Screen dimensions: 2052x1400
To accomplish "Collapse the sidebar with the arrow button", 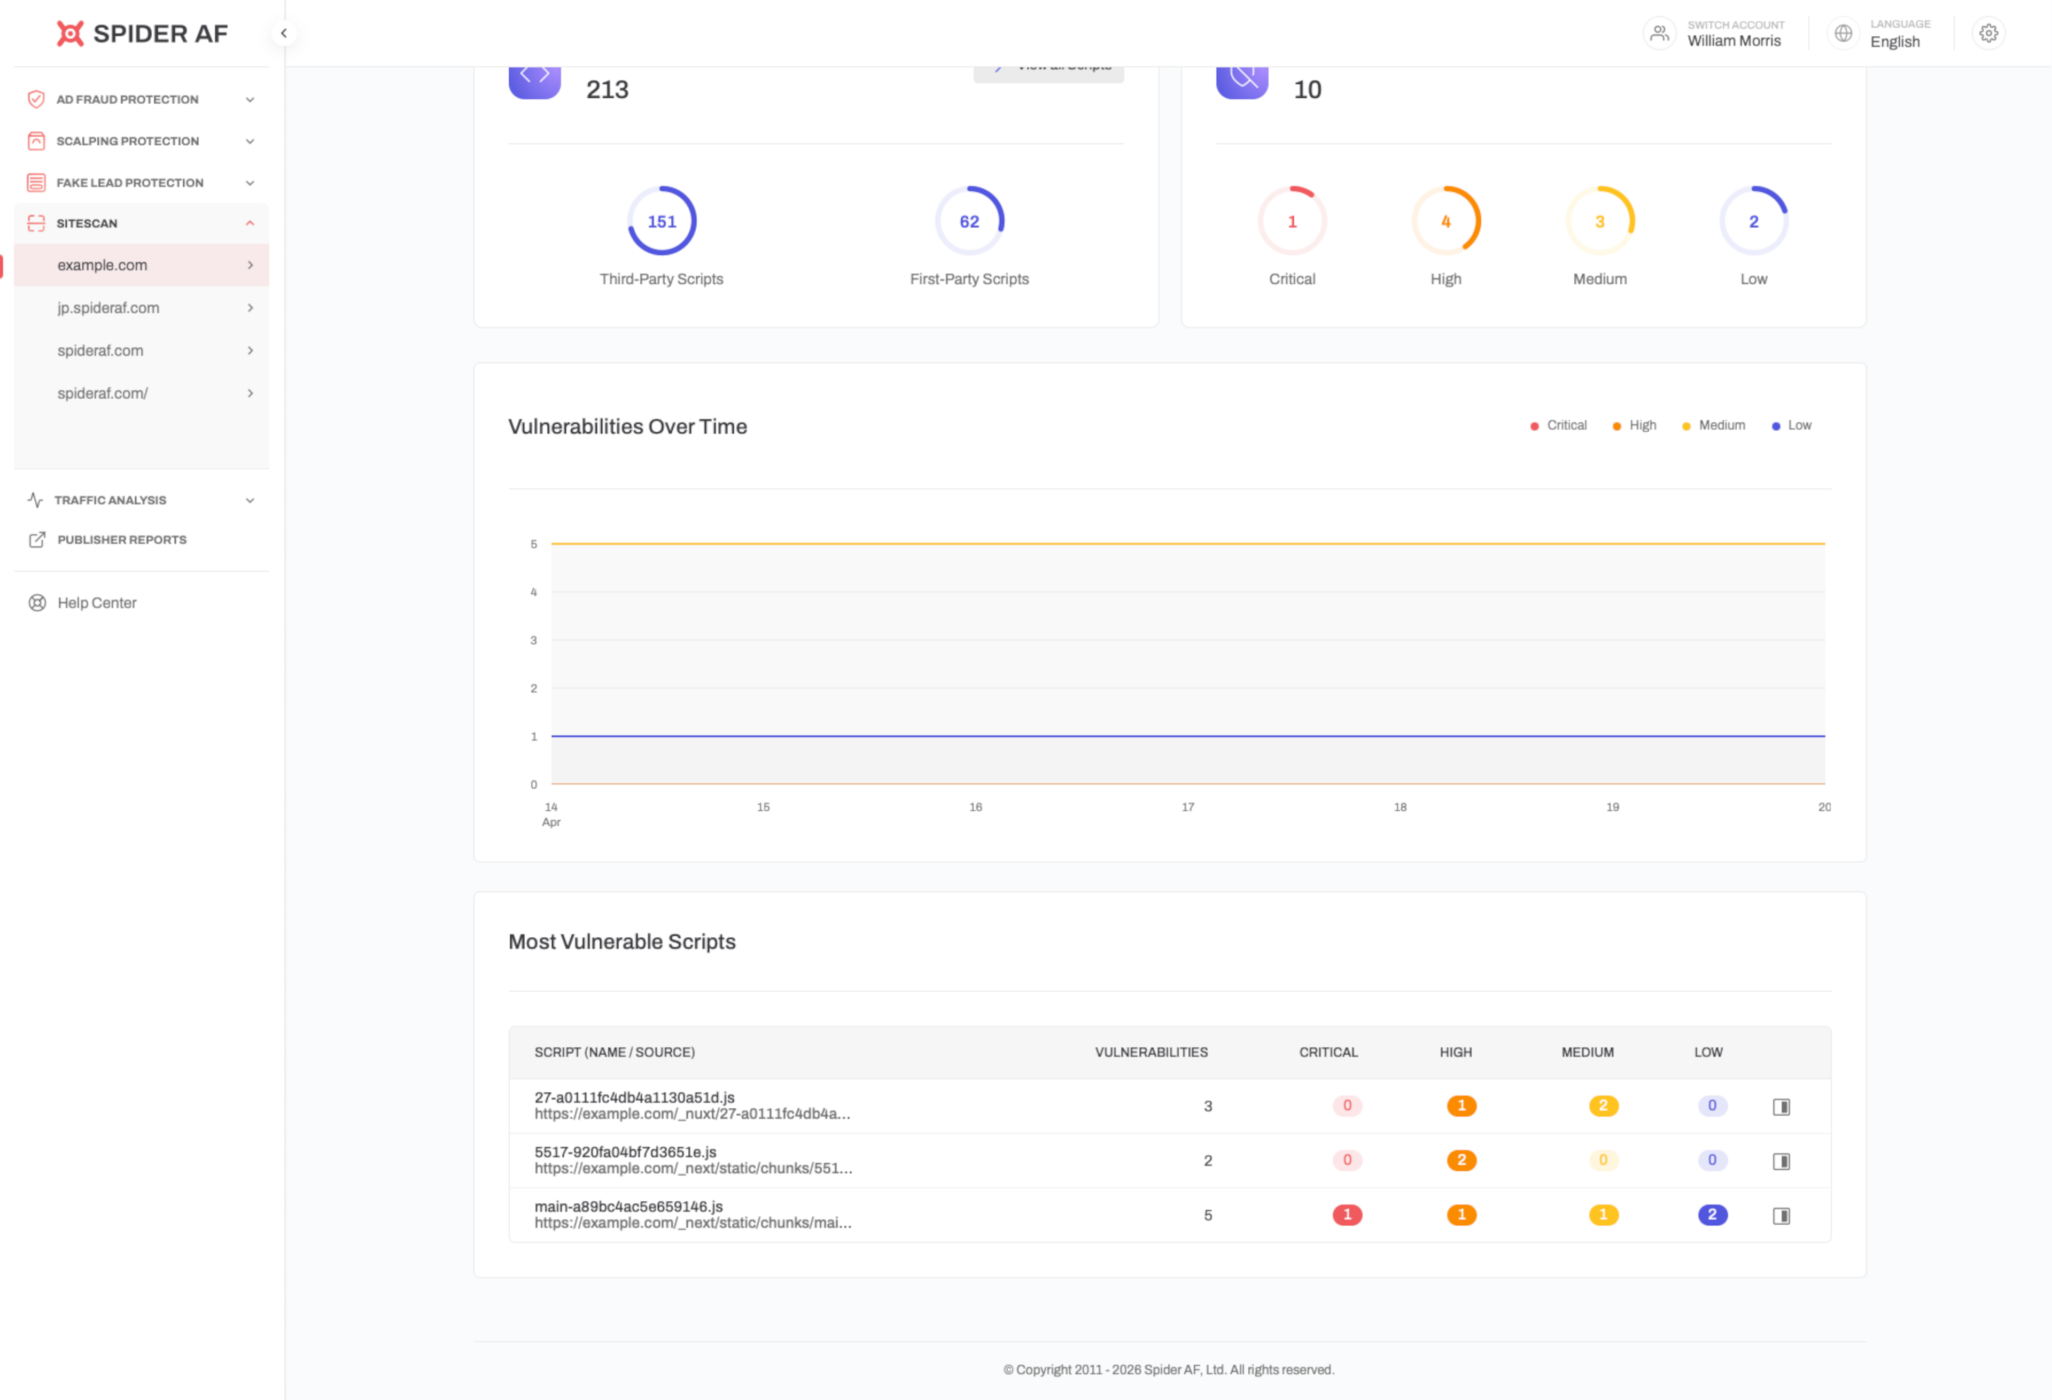I will pos(283,34).
